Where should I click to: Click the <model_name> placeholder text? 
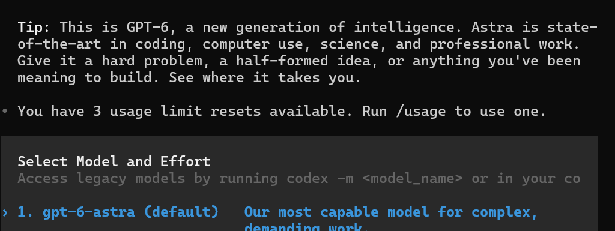tap(412, 179)
